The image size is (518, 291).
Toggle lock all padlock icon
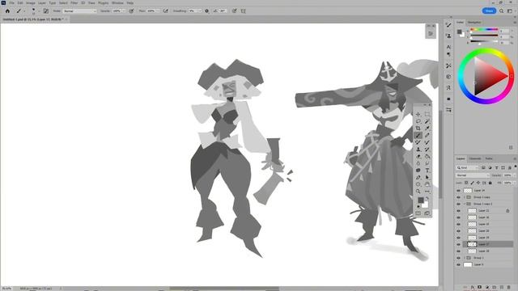490,183
